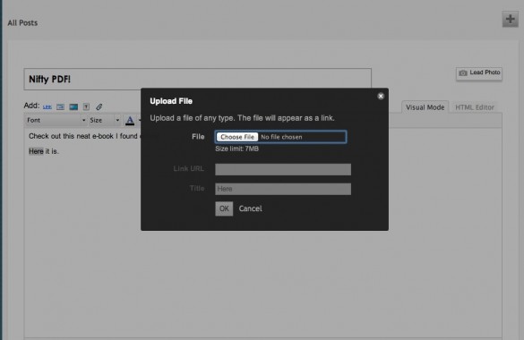524x340 pixels.
Task: Click the Add image icon in Add row
Action: [61, 107]
